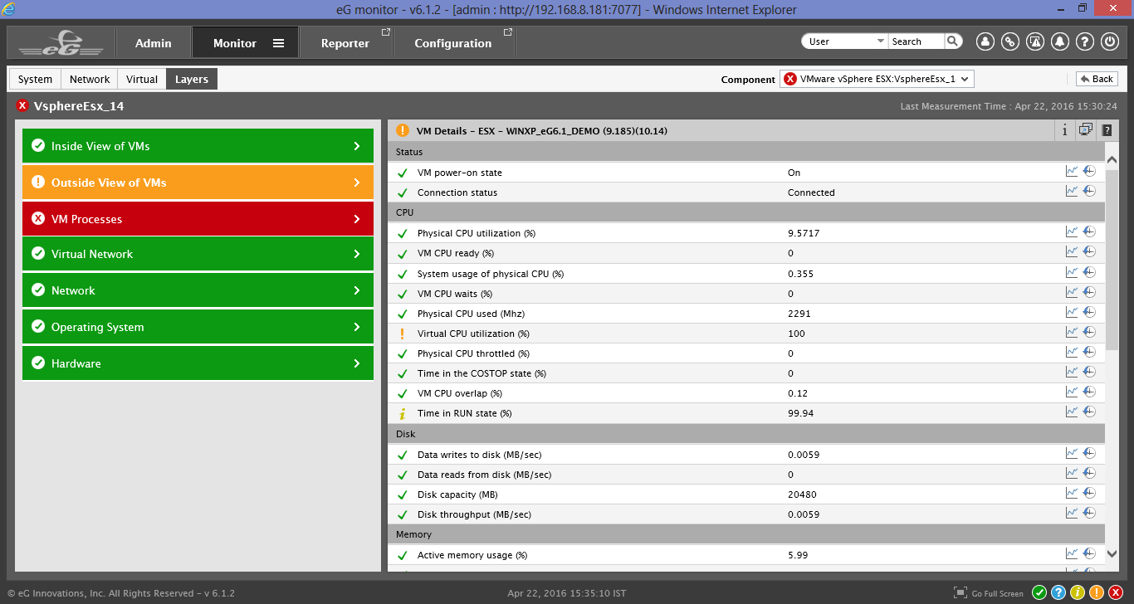Image resolution: width=1134 pixels, height=604 pixels.
Task: Open graph for VM power-on state
Action: tap(1072, 171)
